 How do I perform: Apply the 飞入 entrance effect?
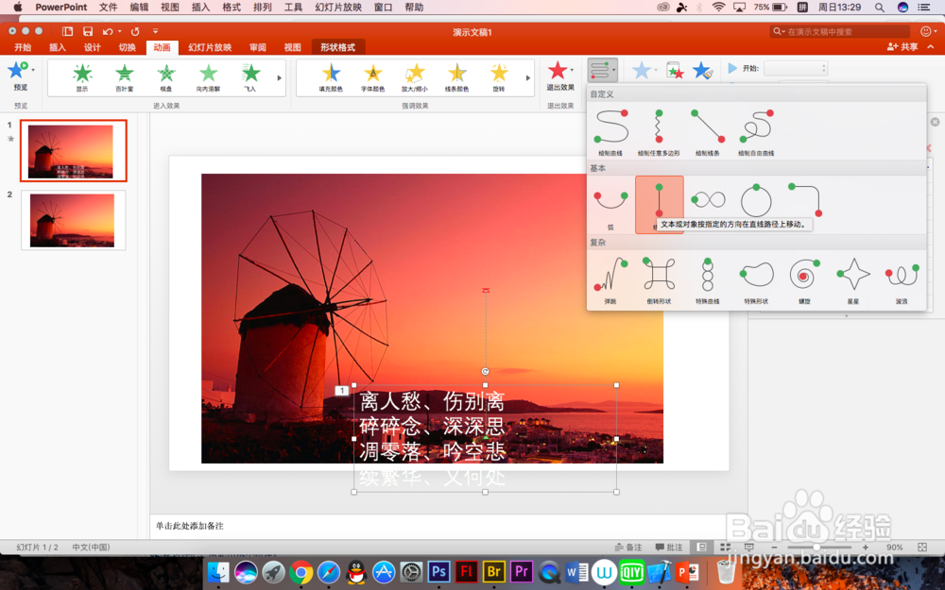tap(250, 77)
